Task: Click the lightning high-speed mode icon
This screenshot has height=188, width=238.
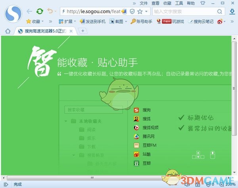Action: 63,11
